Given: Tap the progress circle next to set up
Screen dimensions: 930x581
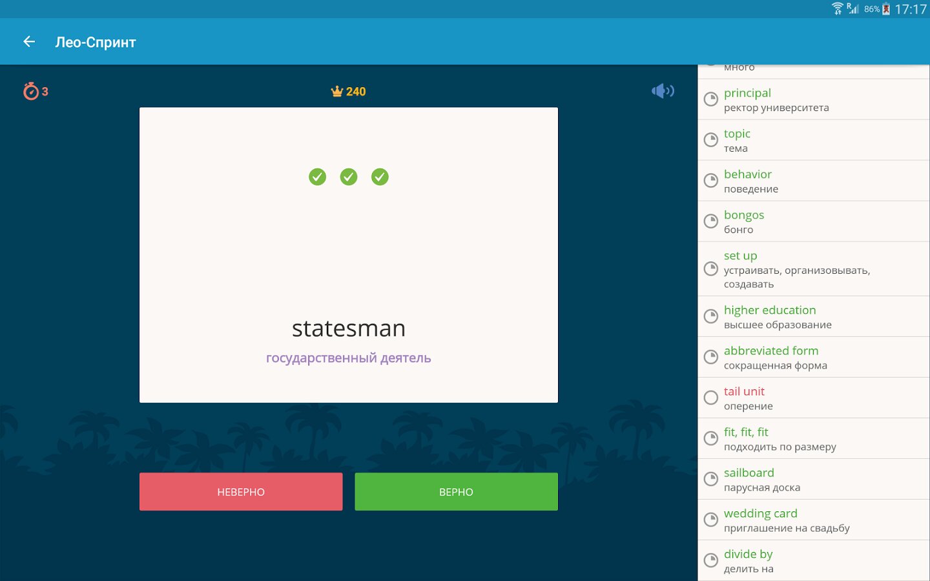Looking at the screenshot, I should (x=710, y=269).
